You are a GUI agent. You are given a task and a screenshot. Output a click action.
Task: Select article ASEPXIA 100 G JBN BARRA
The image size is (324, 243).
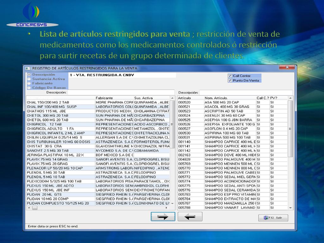pos(233,120)
